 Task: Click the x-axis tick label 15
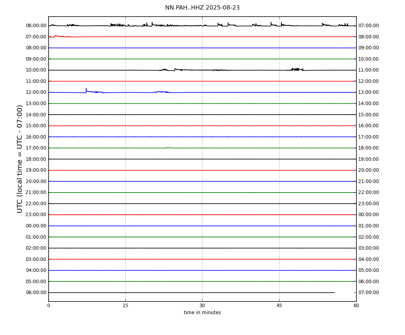(125, 305)
